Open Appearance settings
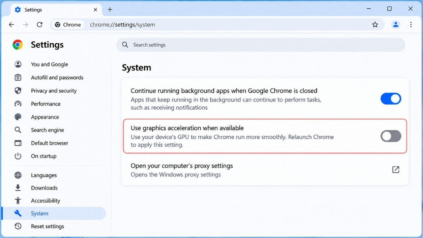Image resolution: width=423 pixels, height=238 pixels. [45, 117]
